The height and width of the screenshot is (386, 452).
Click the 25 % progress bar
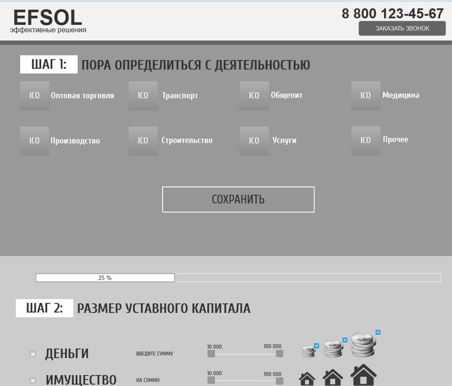coord(239,278)
